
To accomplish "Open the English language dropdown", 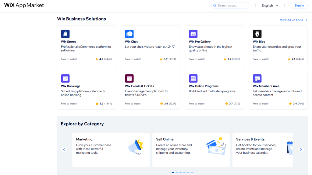I will pos(270,5).
